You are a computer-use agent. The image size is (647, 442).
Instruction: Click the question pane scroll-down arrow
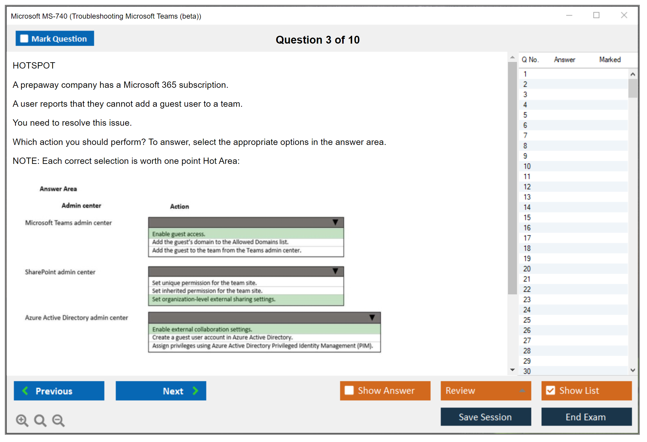tap(512, 370)
